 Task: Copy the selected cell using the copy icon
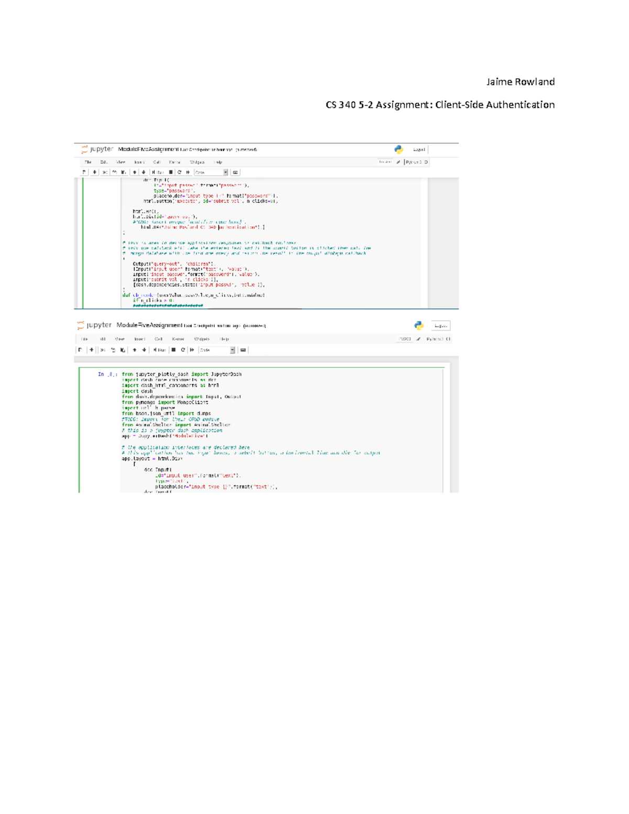pyautogui.click(x=114, y=171)
